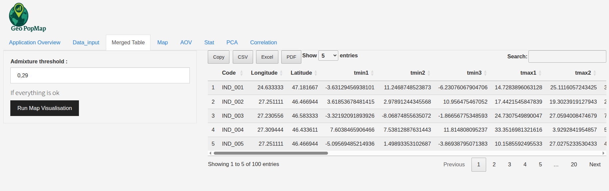The width and height of the screenshot is (609, 191).
Task: Open the Application Overview tab
Action: (x=35, y=42)
